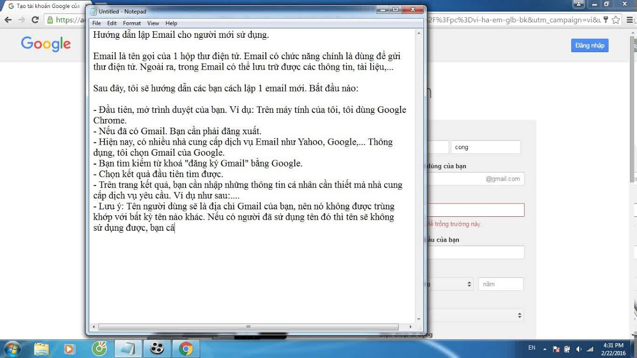
Task: Click the power/battery tray icon
Action: coord(568,349)
